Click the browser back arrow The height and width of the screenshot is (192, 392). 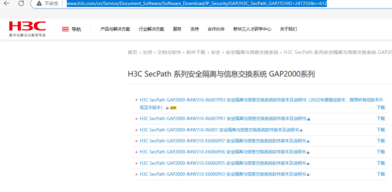coord(7,3)
